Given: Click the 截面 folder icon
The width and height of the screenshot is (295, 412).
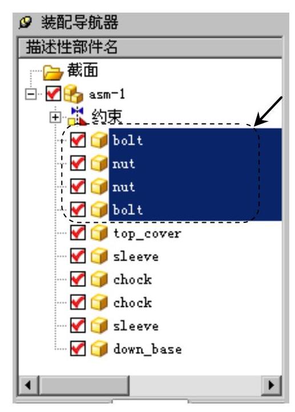Looking at the screenshot, I should tap(53, 72).
